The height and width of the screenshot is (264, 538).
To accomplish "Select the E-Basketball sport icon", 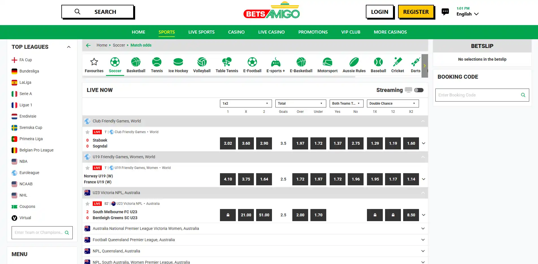I will click(301, 62).
